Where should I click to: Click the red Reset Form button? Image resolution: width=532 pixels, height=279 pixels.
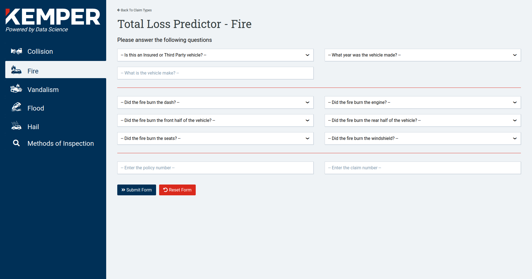click(x=177, y=190)
